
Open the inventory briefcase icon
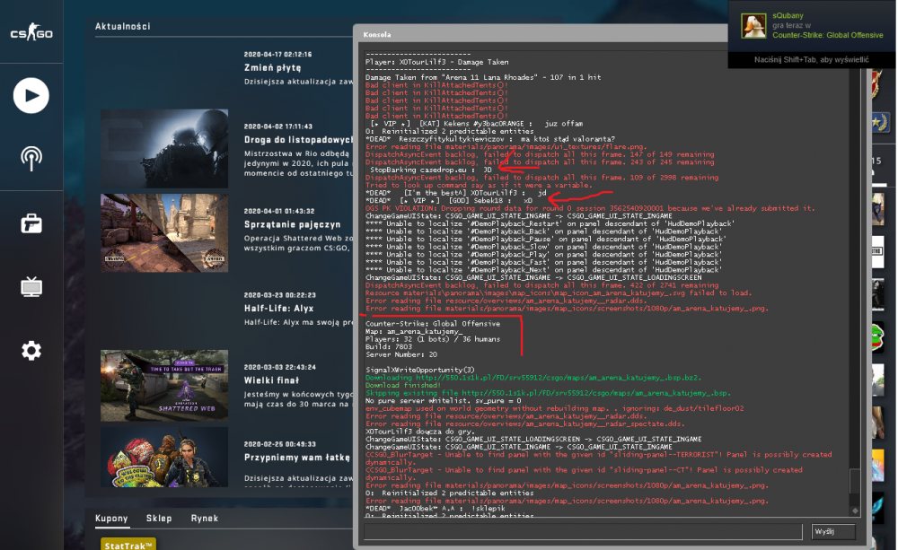point(31,223)
